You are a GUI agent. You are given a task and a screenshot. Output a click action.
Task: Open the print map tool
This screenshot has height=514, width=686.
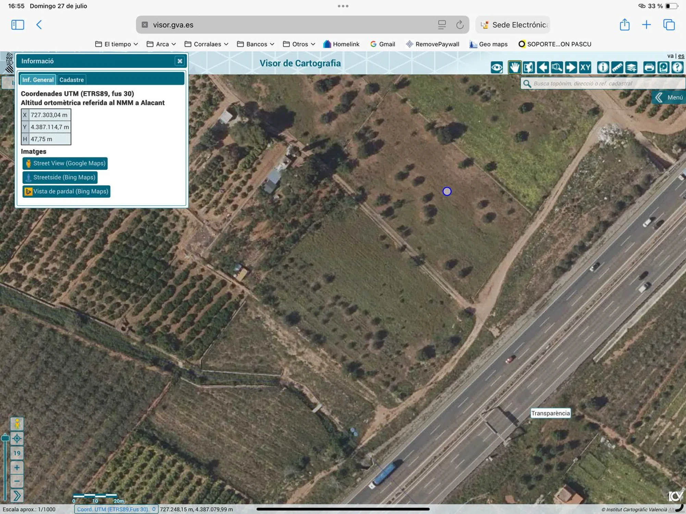coord(649,68)
